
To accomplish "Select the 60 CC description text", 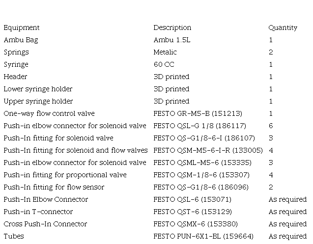I will pos(164,65).
